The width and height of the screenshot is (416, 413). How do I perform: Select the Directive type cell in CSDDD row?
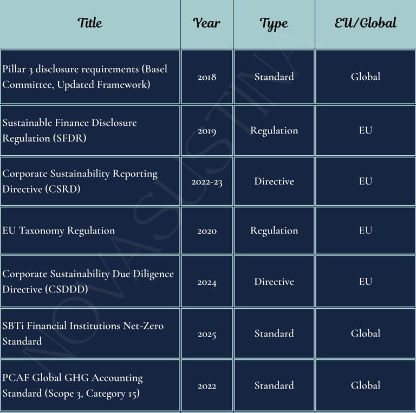(x=274, y=282)
